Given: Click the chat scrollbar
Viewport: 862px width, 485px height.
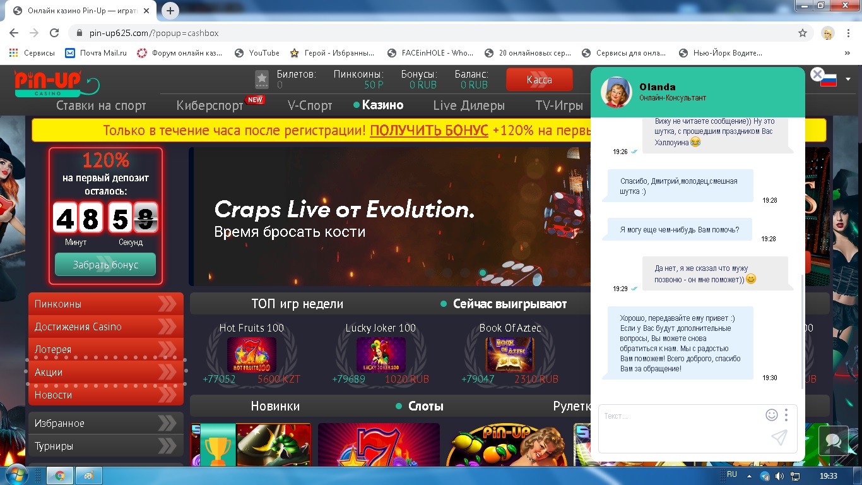Looking at the screenshot, I should click(x=802, y=332).
